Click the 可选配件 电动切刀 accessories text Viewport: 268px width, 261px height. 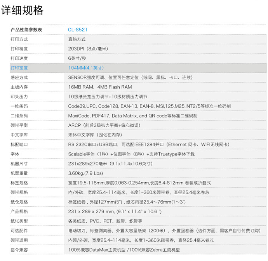click(164, 230)
